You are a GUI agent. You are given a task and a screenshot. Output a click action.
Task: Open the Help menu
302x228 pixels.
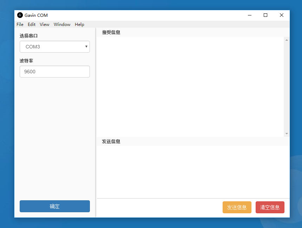point(80,25)
